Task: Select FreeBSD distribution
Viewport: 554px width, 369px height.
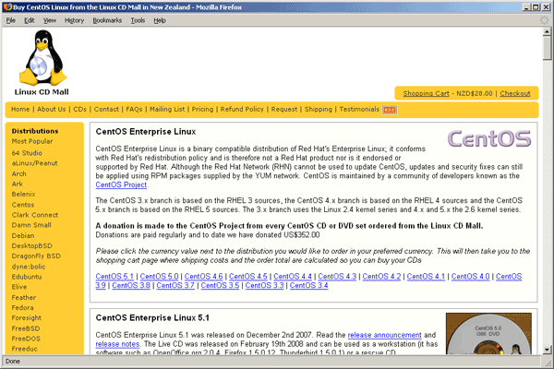Action: click(26, 328)
